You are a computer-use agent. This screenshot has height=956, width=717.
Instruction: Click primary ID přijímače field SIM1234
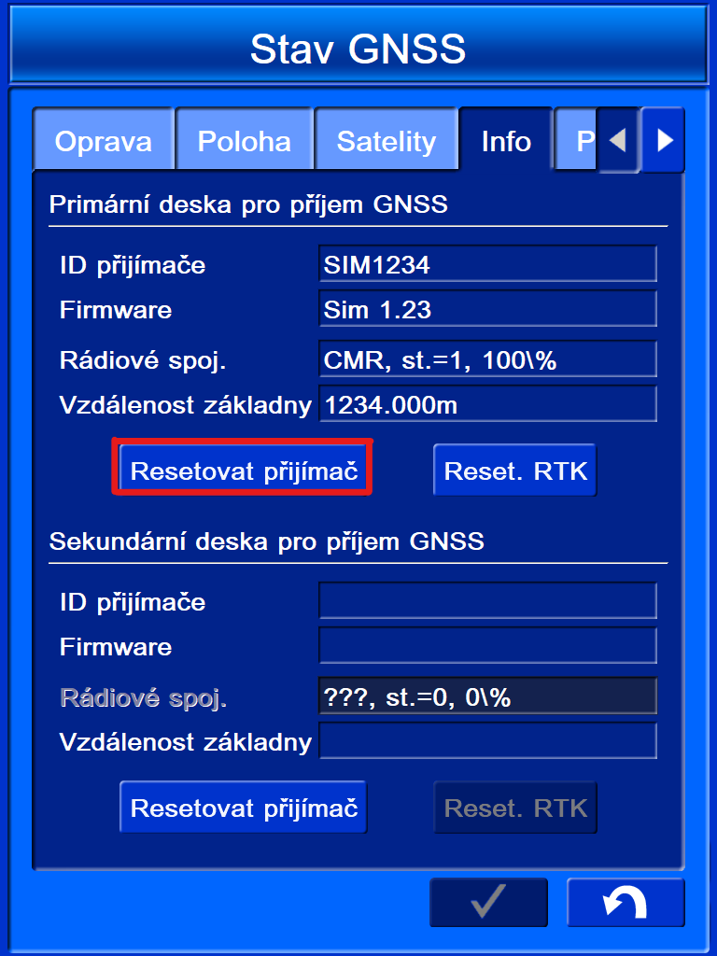click(x=487, y=264)
